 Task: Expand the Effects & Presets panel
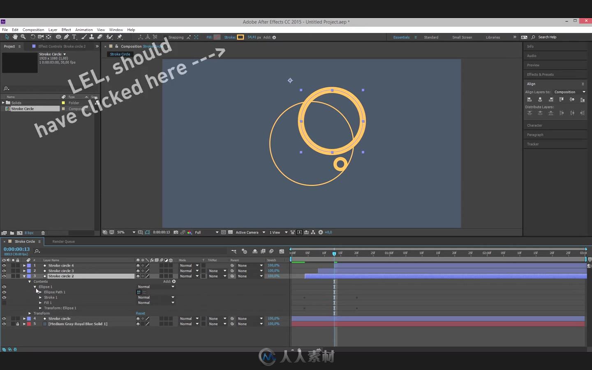(540, 74)
